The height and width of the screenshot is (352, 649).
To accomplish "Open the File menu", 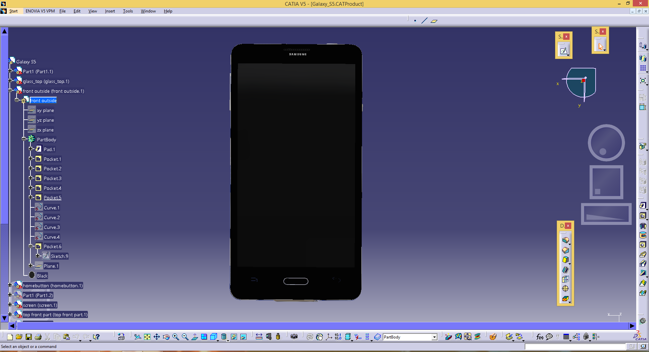I will (x=63, y=11).
